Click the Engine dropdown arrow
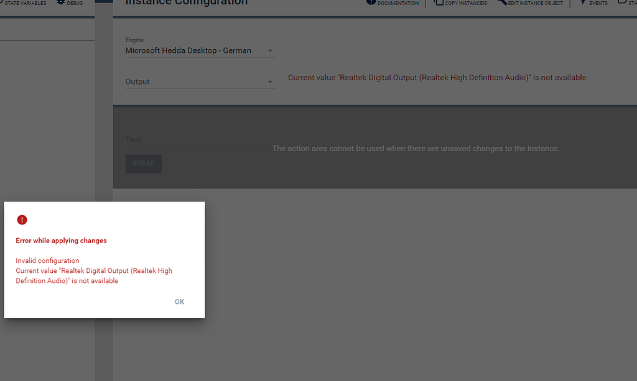The height and width of the screenshot is (381, 637). [270, 51]
